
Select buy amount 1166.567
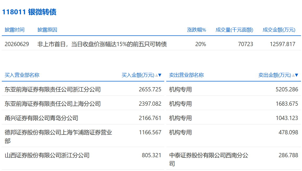click(x=150, y=132)
